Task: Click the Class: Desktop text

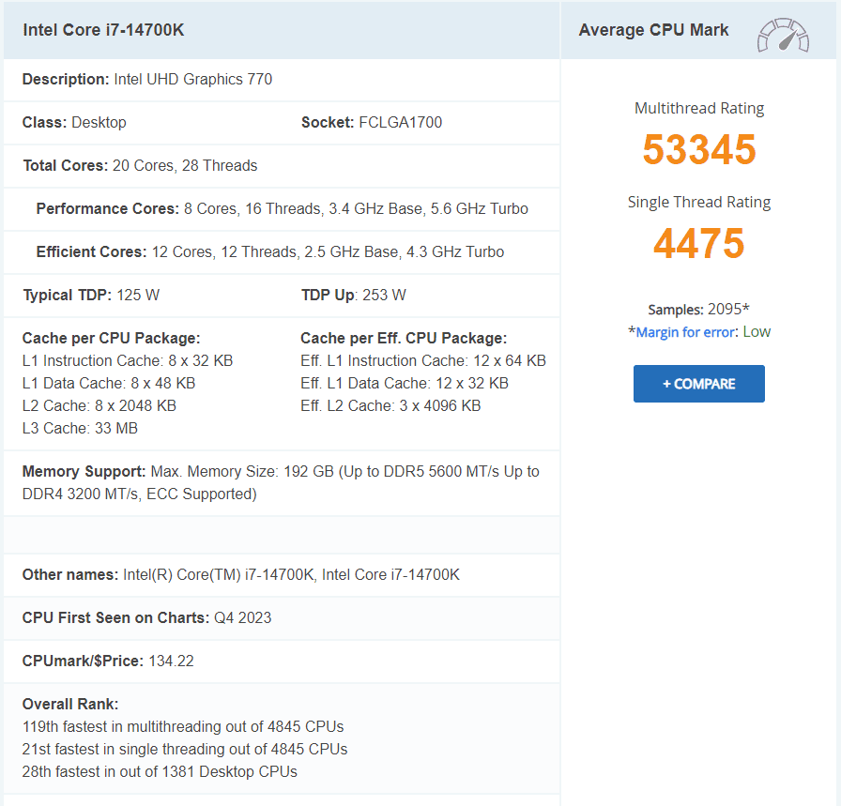Action: (x=74, y=122)
